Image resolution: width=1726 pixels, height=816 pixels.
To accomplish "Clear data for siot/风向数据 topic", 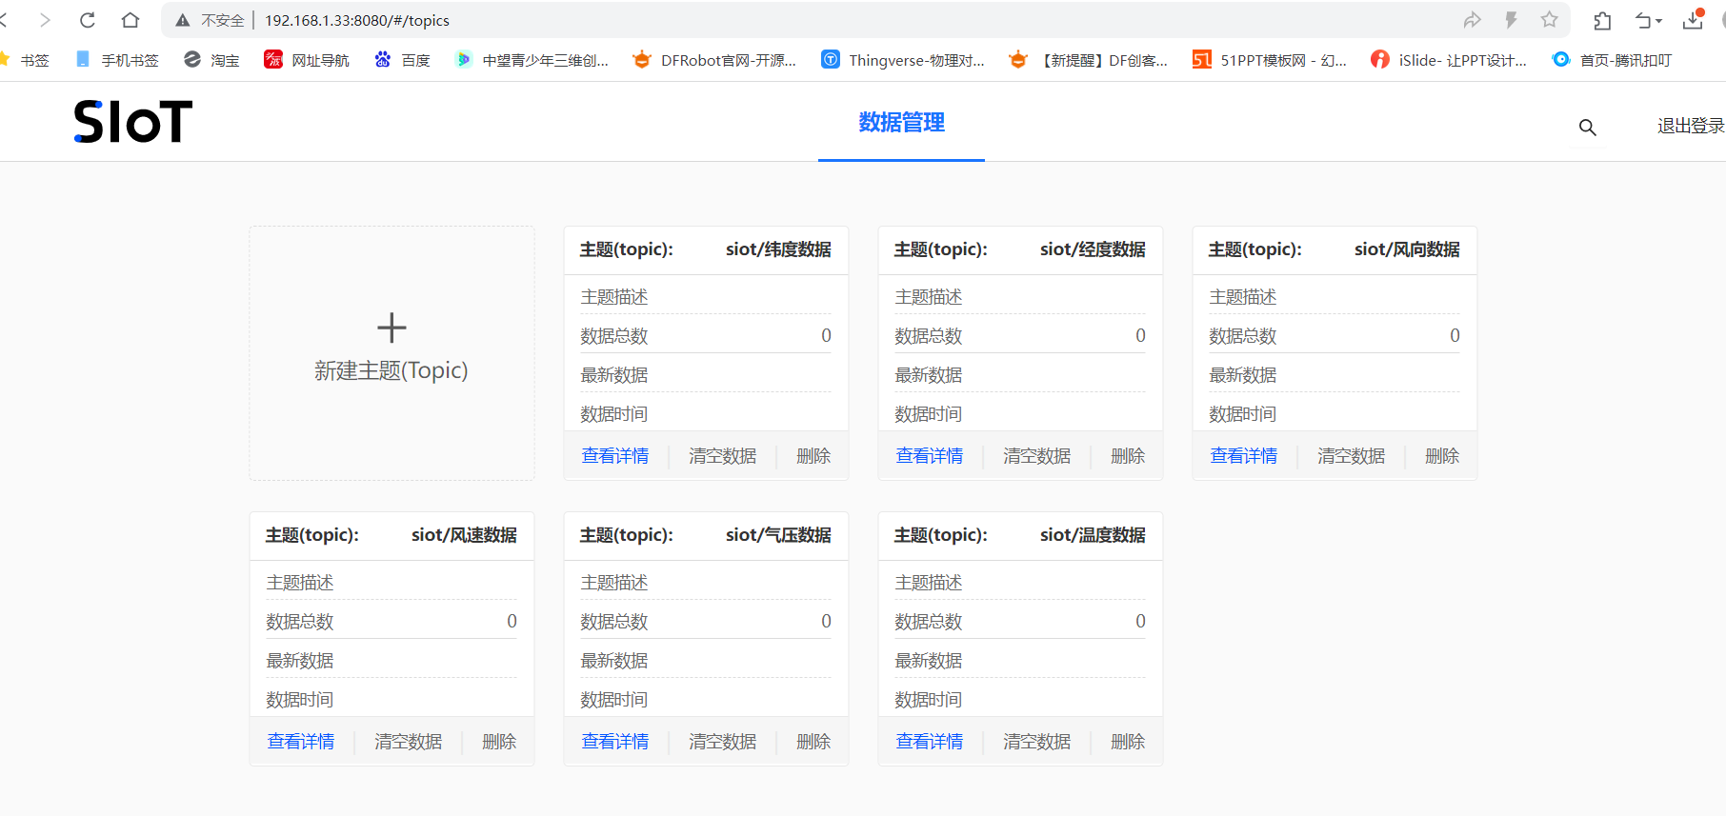I will (1352, 456).
